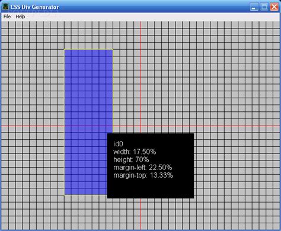Click the intersection of the red center guides
This screenshot has width=281, height=231.
(140, 126)
